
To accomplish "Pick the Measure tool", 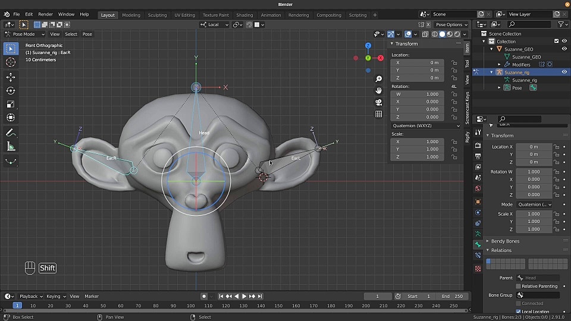I will coord(11,146).
